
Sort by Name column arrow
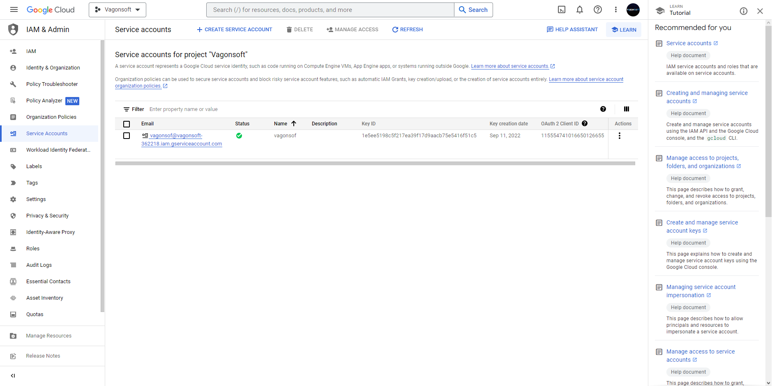[294, 123]
